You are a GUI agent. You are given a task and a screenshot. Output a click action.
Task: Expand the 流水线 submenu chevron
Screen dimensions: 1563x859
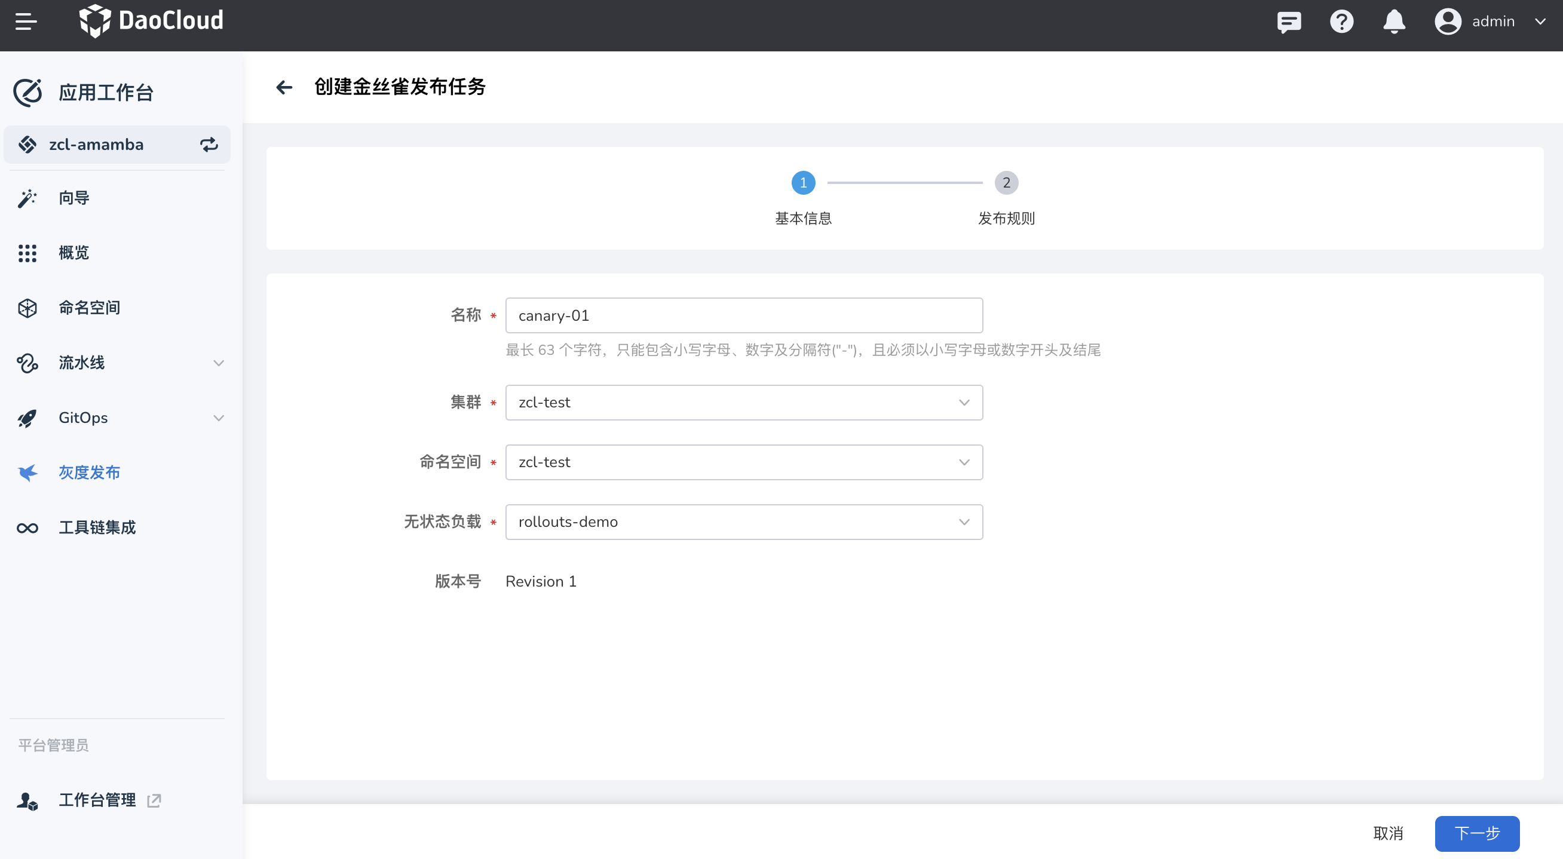(x=219, y=363)
